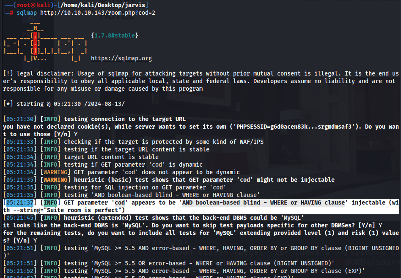Select the "does not appear to be dynamic" message

pos(191,172)
